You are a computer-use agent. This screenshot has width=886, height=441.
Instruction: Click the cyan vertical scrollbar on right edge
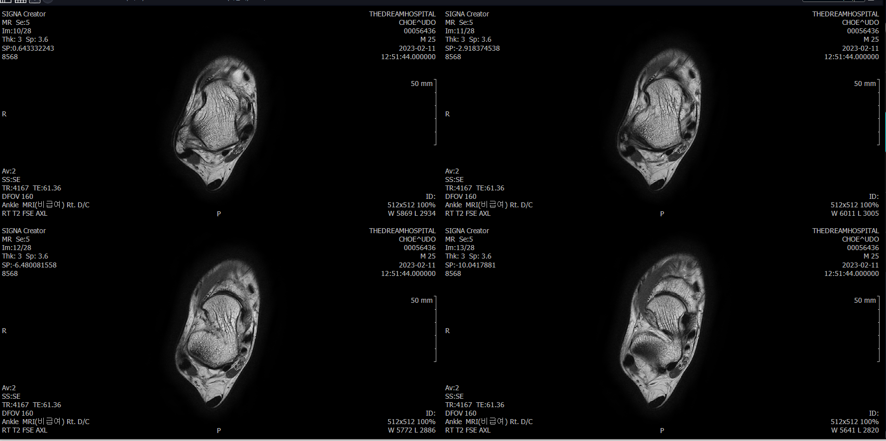click(885, 132)
